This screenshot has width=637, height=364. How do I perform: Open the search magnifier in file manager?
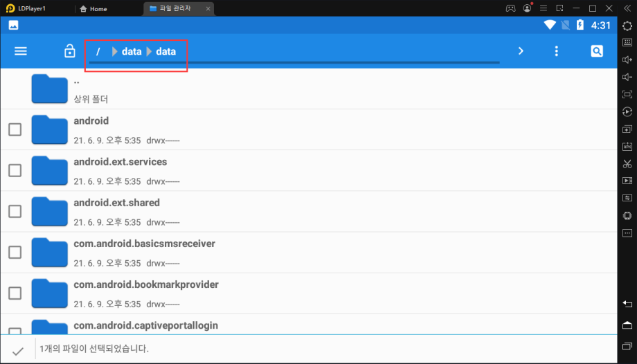[597, 51]
